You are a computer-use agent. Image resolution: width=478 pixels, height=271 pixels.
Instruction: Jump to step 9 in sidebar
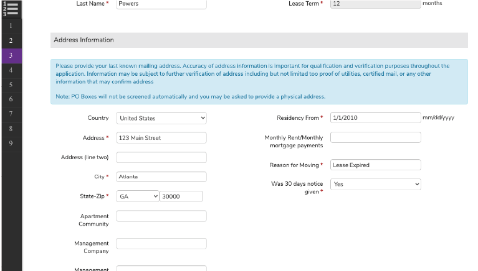click(x=11, y=144)
